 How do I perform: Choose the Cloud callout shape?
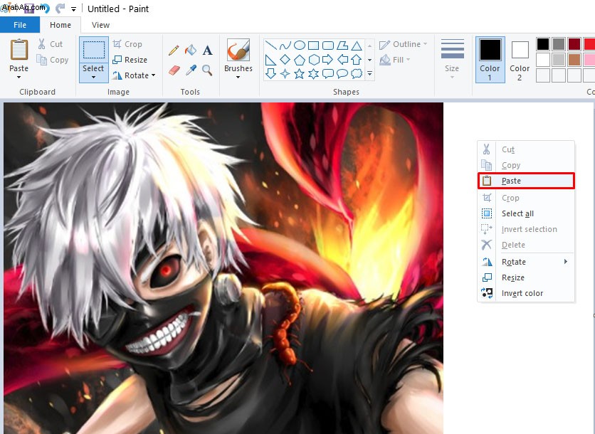point(357,73)
